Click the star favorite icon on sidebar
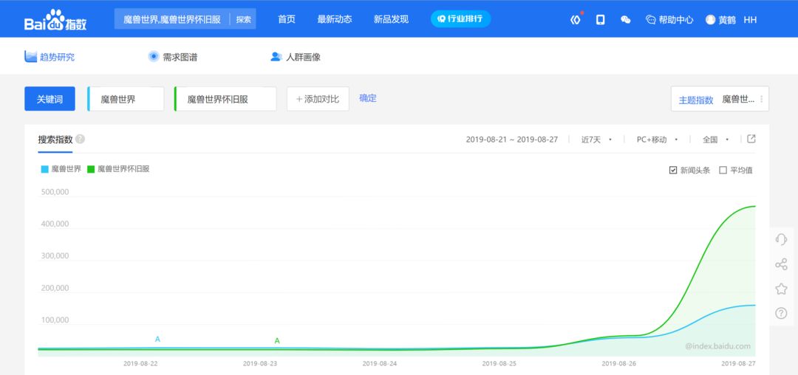Image resolution: width=798 pixels, height=375 pixels. point(781,289)
